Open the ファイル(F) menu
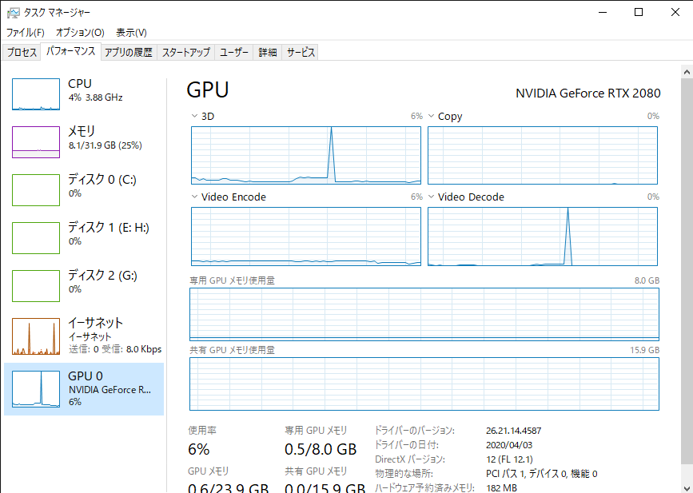The height and width of the screenshot is (493, 693). pos(26,32)
